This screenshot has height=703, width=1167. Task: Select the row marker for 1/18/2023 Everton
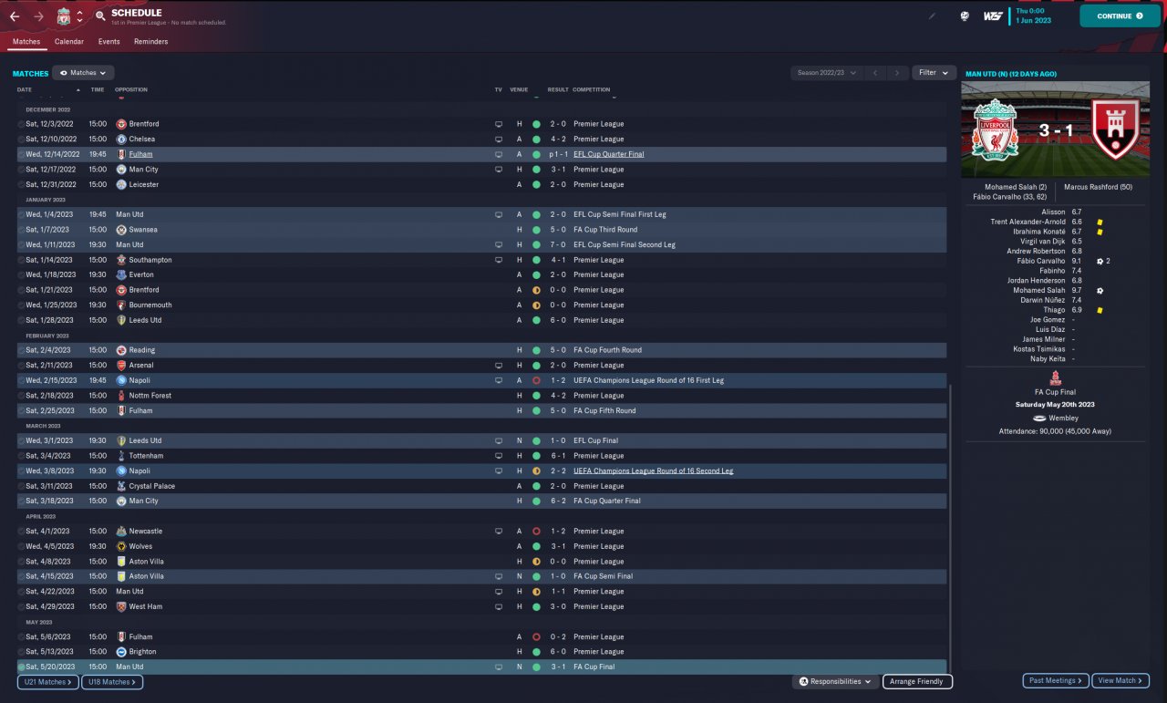click(21, 274)
